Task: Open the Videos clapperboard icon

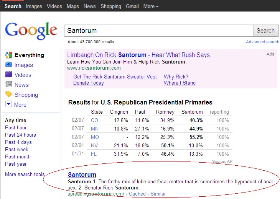Action: [8, 74]
